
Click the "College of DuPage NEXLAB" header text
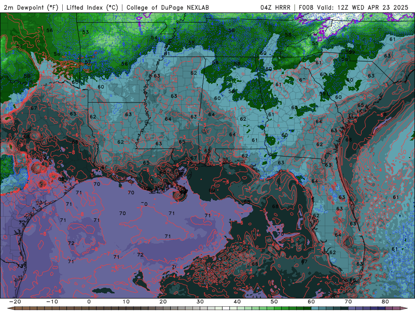168,7
